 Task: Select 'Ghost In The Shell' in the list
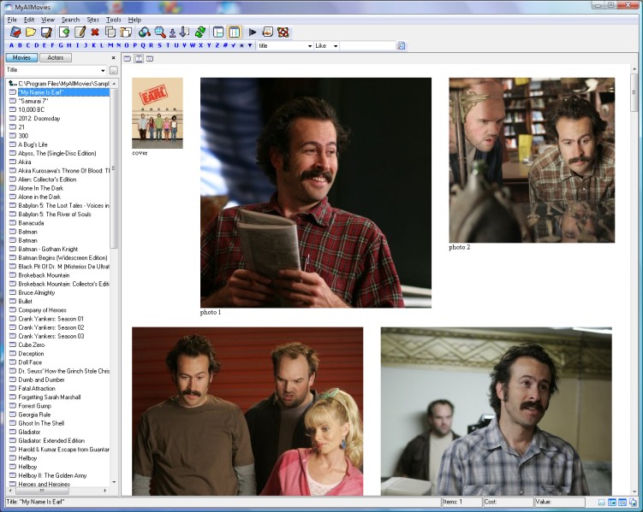click(41, 423)
